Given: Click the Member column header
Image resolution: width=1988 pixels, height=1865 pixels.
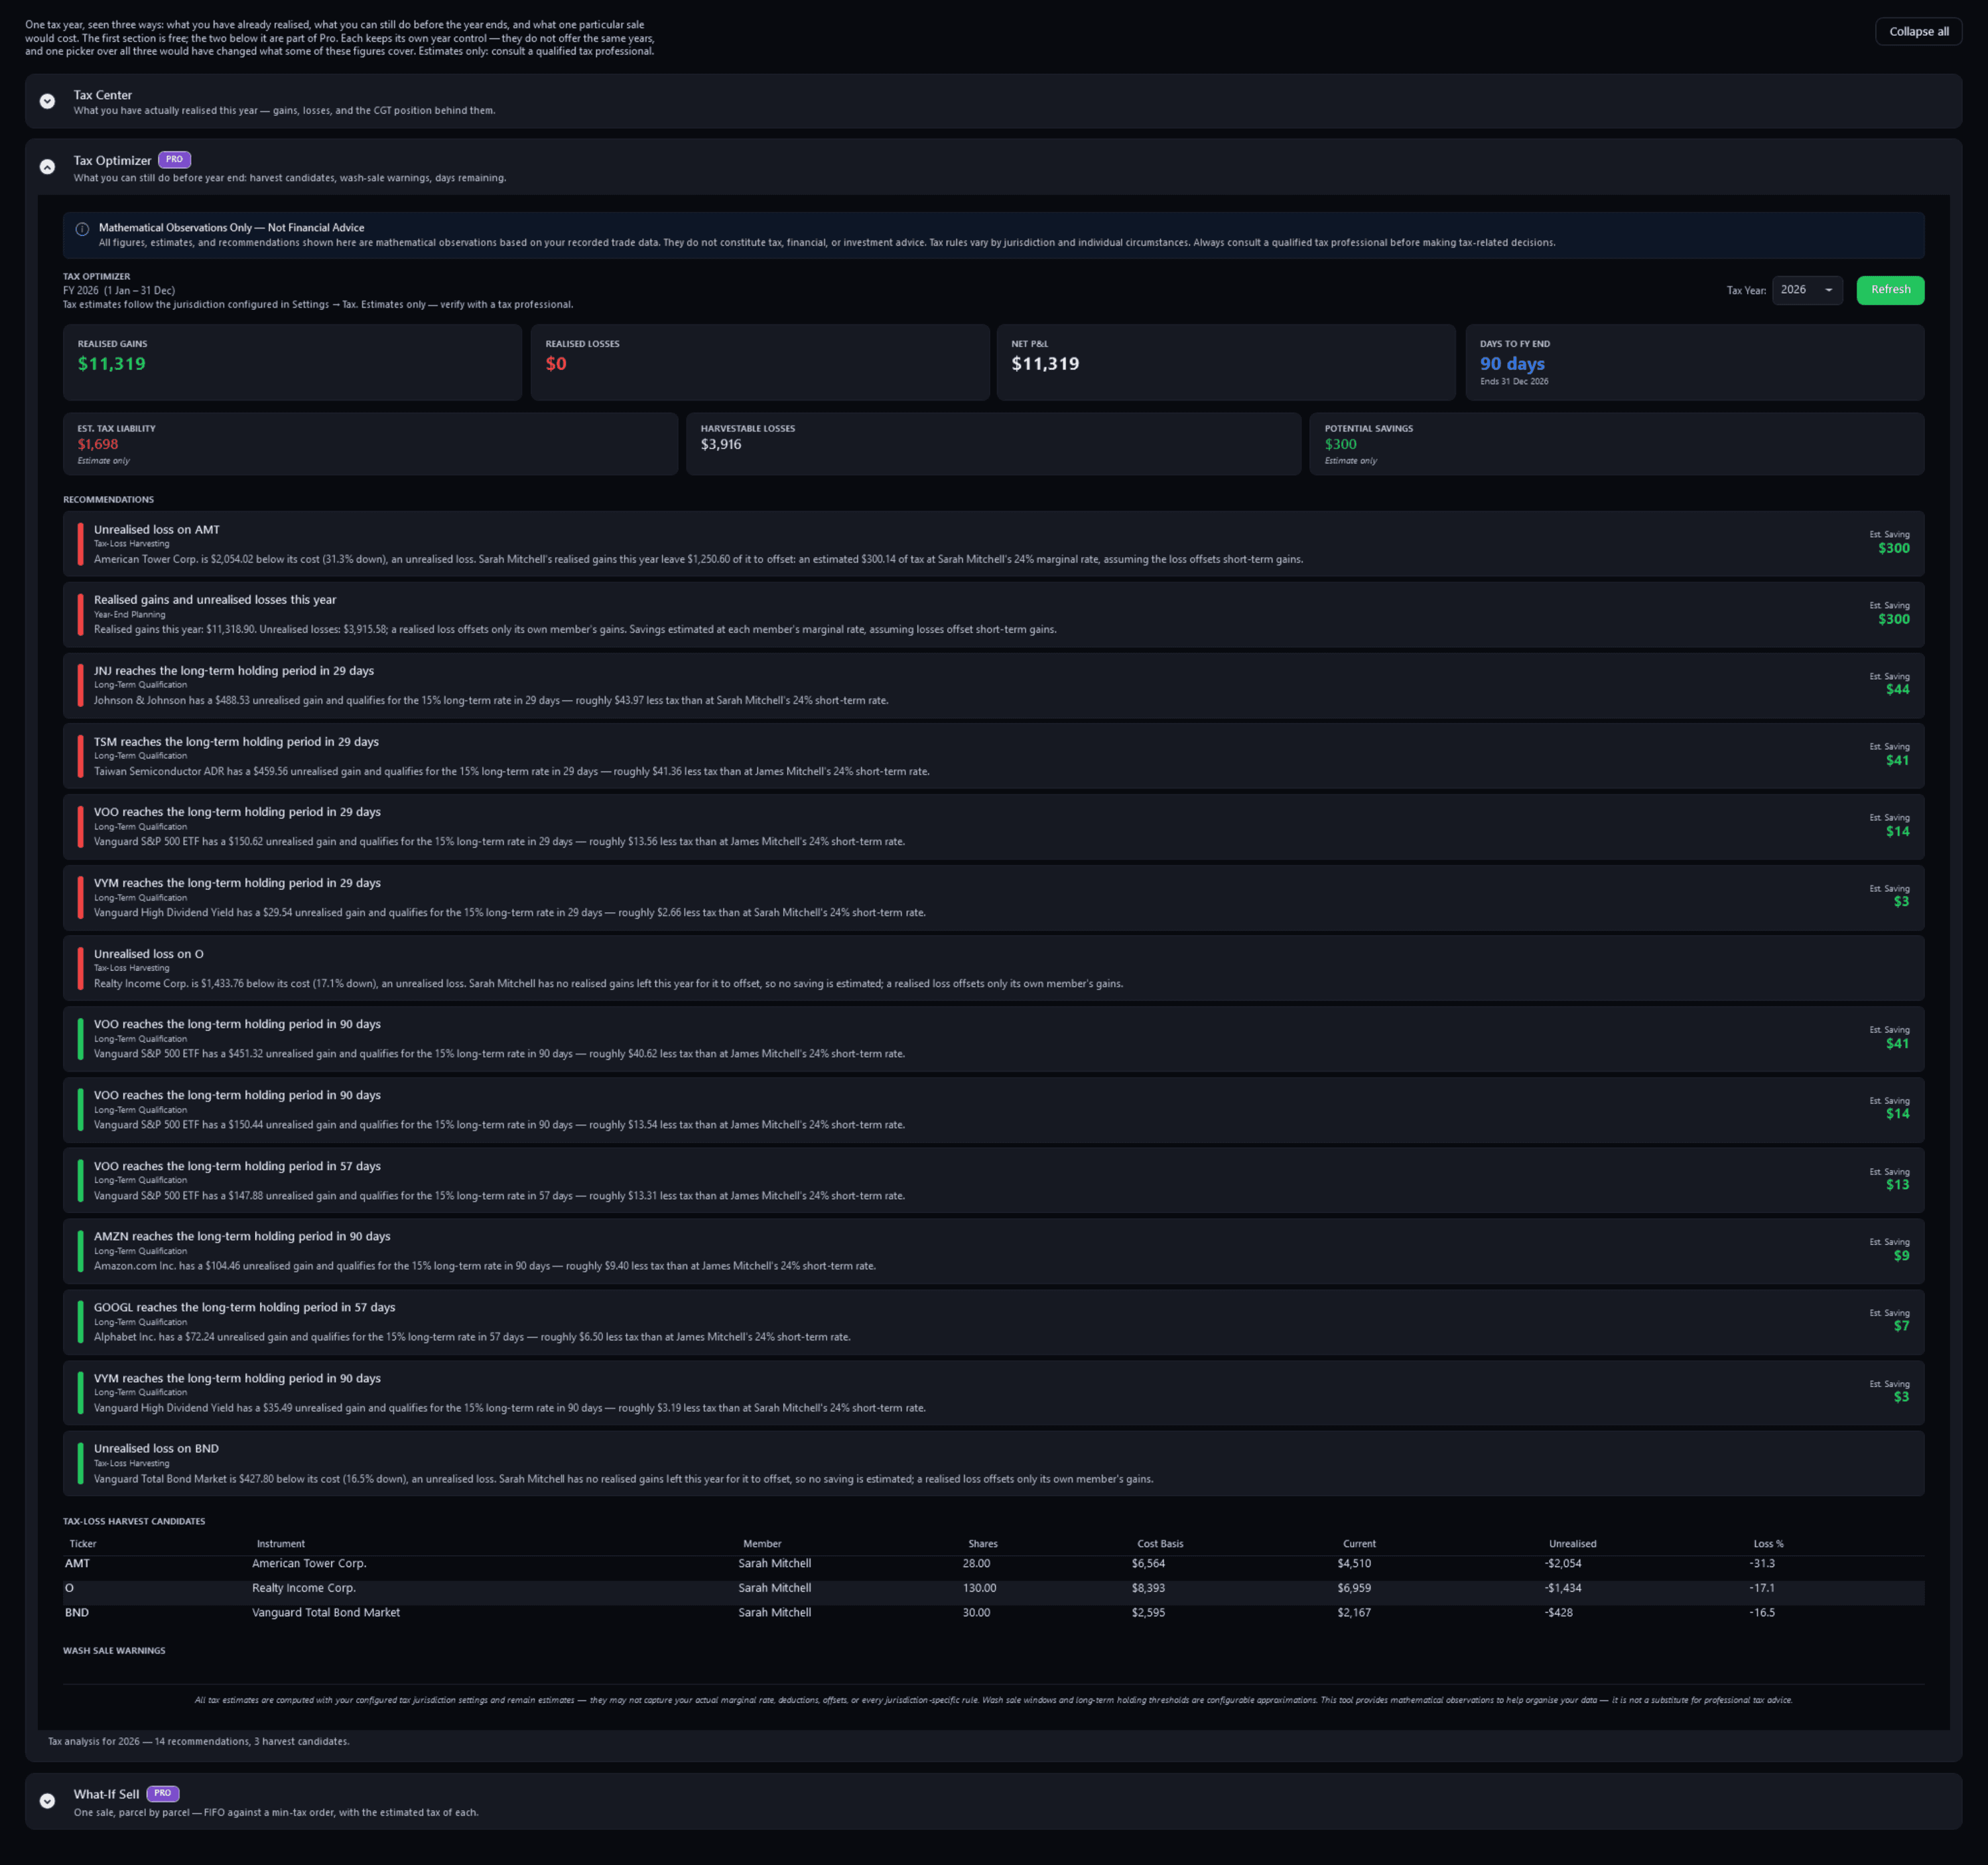Looking at the screenshot, I should 761,1543.
